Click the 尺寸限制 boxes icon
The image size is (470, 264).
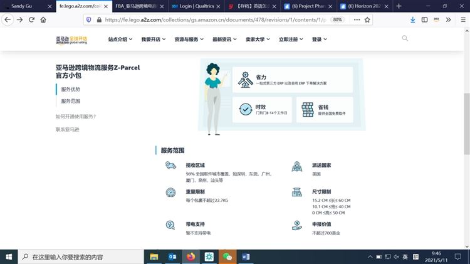[x=297, y=192]
